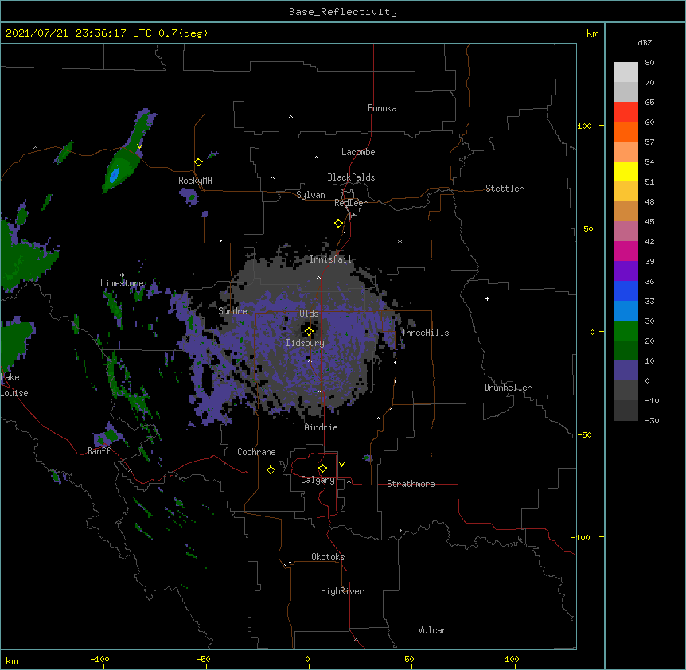Click the yellow marker above Calgary label

click(x=322, y=469)
